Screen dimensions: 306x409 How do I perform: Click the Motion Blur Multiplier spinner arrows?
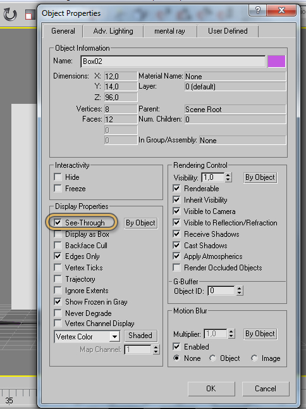point(231,334)
